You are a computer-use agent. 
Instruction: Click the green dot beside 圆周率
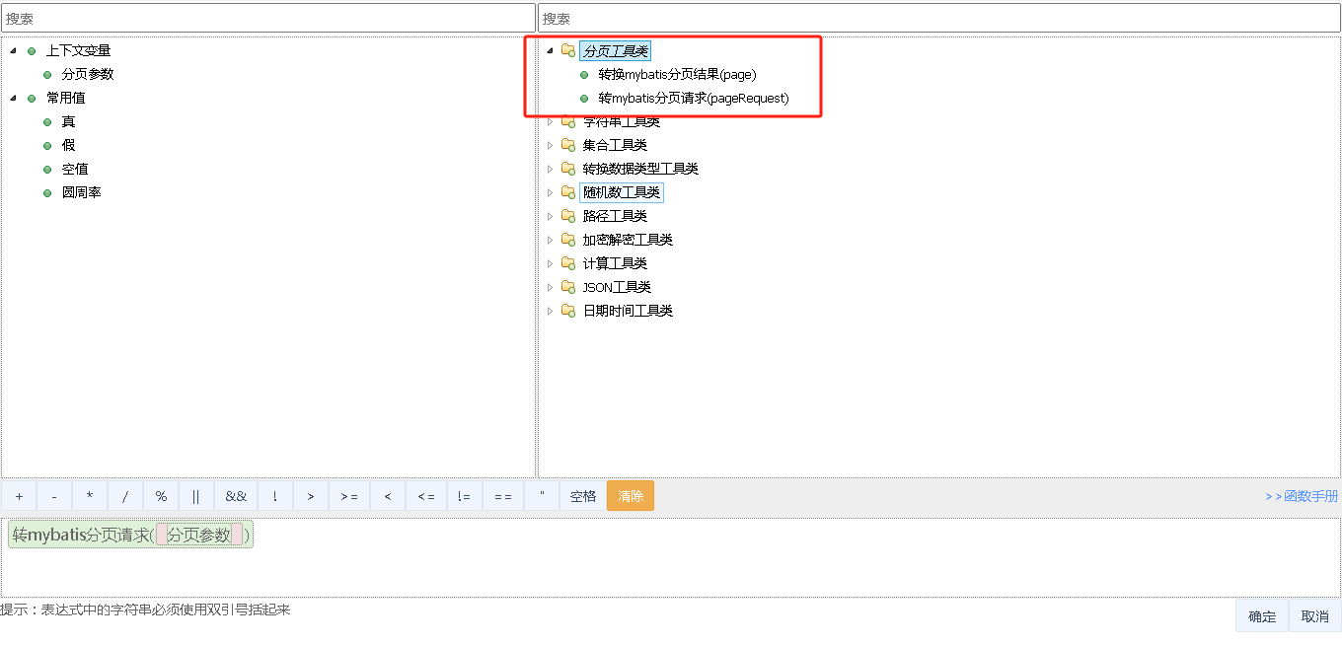[47, 192]
